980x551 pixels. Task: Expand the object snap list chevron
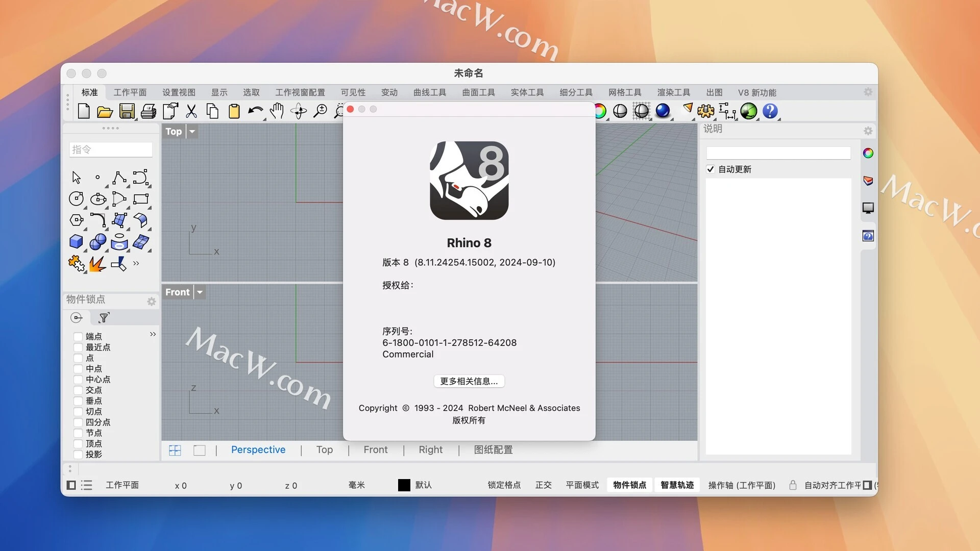[x=153, y=334]
